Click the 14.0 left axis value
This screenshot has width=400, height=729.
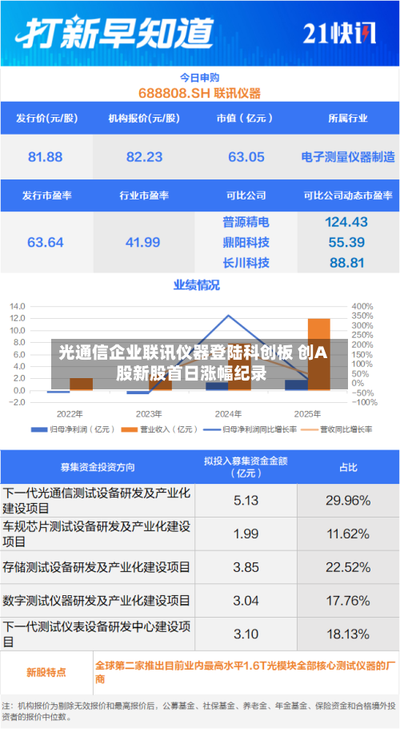click(18, 306)
